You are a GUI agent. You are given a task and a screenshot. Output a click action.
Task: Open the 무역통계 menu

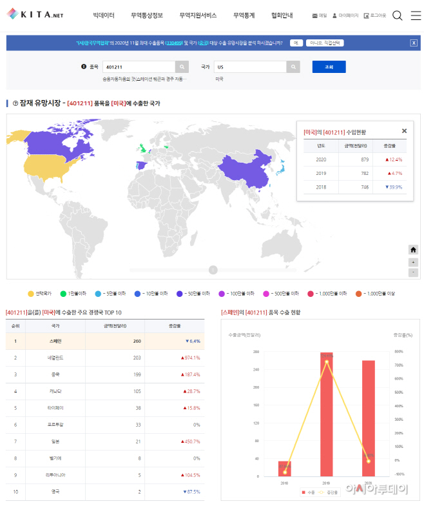pos(244,15)
